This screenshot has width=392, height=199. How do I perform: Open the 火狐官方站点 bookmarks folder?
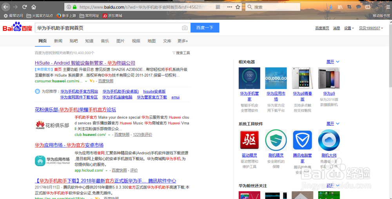40,16
